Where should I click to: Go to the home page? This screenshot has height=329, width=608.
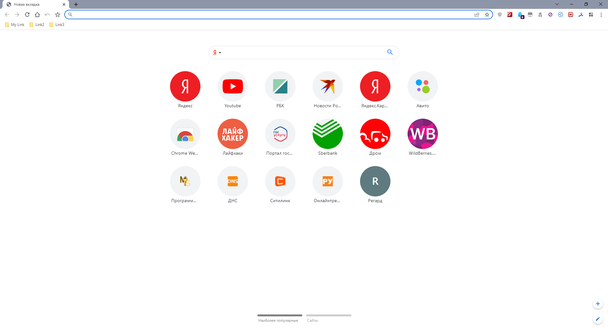click(37, 15)
